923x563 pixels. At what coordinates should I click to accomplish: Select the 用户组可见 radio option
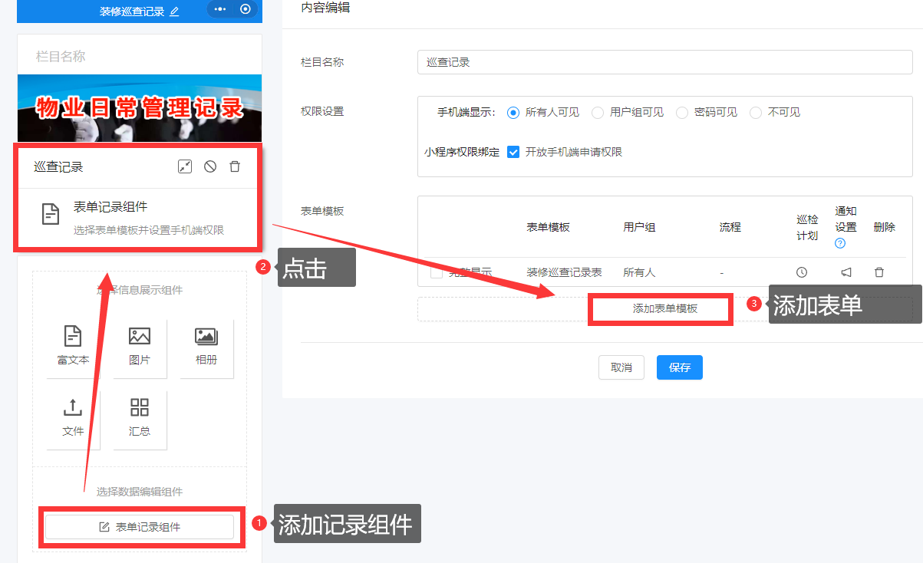click(x=598, y=113)
